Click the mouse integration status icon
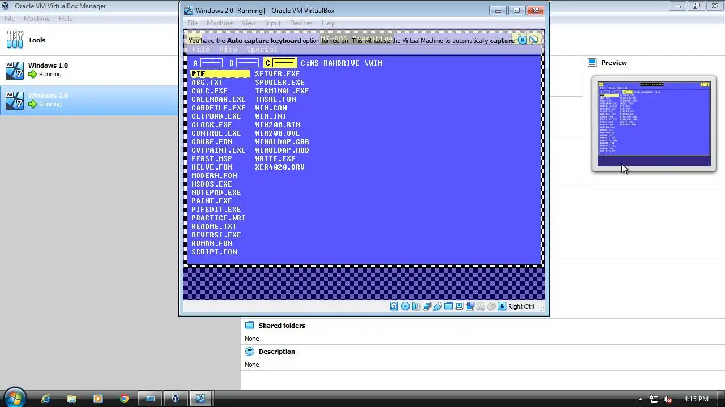Viewport: 725px width, 407px height. (x=491, y=306)
